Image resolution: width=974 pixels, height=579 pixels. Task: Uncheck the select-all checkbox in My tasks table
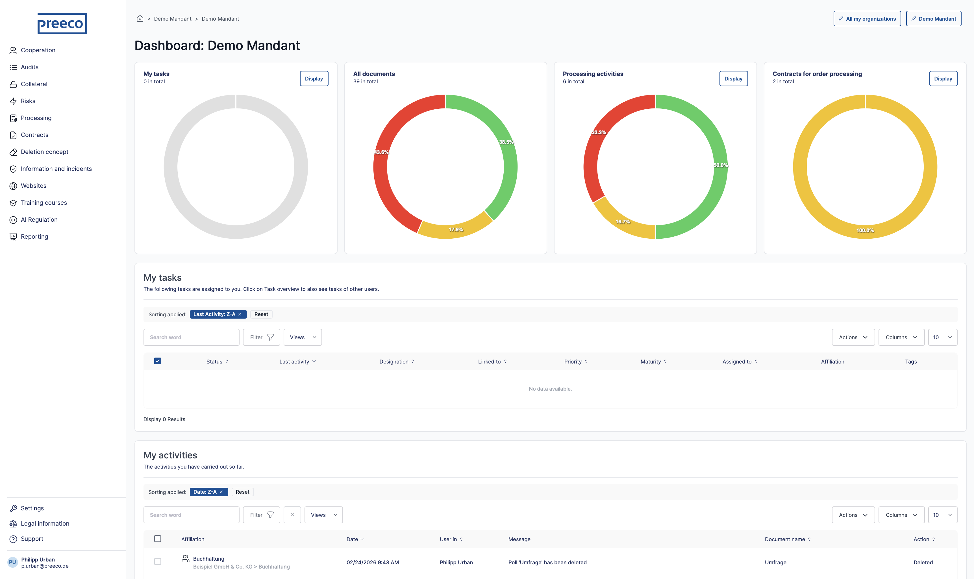point(158,361)
